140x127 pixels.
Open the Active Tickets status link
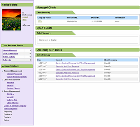point(9,57)
